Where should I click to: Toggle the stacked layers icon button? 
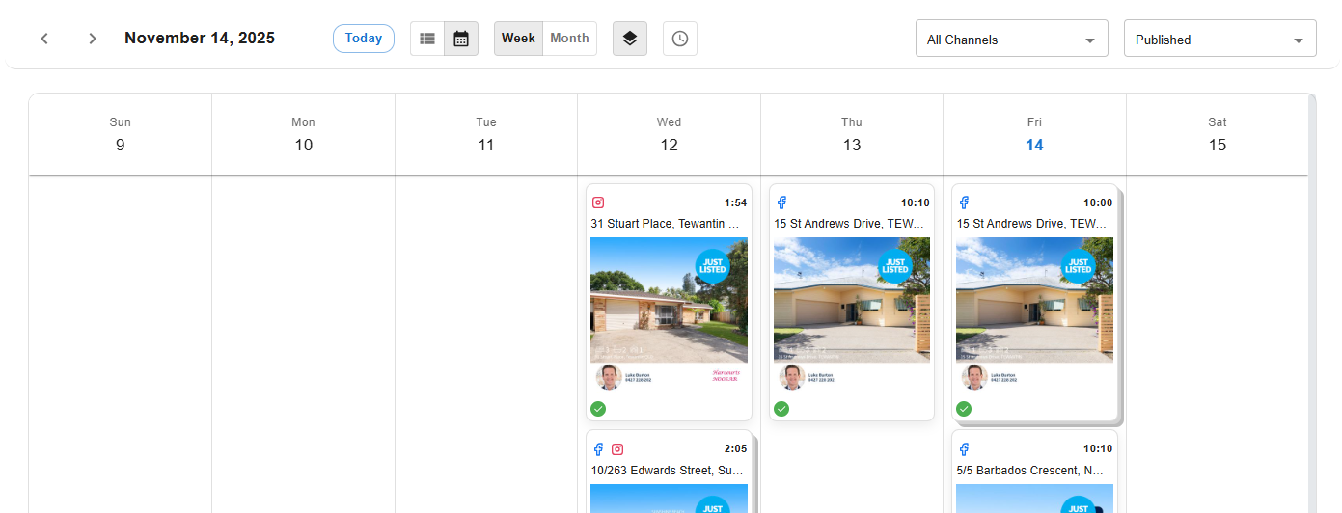[630, 39]
